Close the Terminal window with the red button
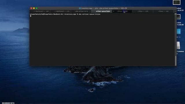The image size is (185, 104). [x=31, y=8]
